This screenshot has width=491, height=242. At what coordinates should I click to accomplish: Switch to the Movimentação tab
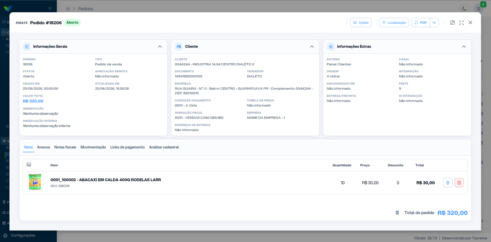pos(93,147)
